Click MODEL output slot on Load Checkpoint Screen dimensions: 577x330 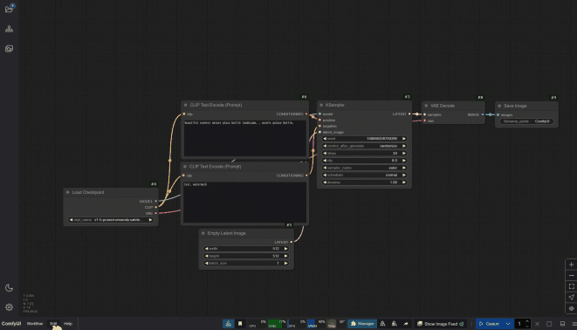[155, 202]
